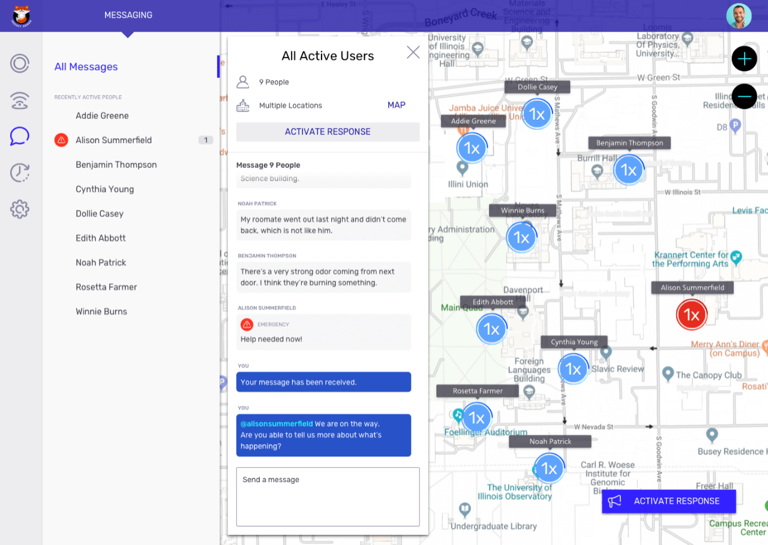
Task: Select the history clock icon in sidebar
Action: [19, 173]
